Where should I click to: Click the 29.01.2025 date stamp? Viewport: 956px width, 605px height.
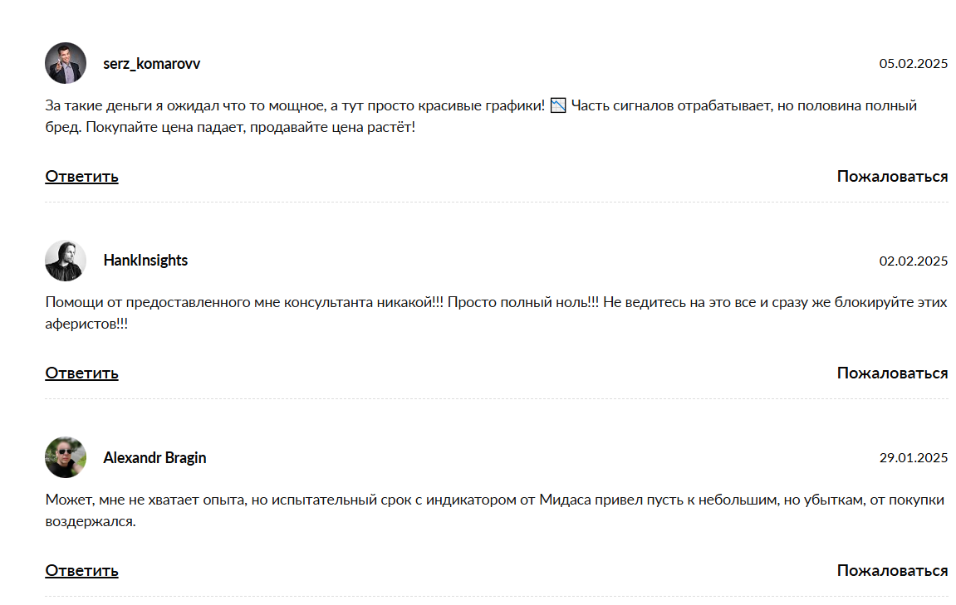coord(913,458)
